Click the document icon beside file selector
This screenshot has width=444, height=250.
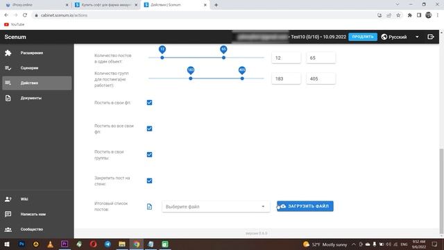[150, 207]
